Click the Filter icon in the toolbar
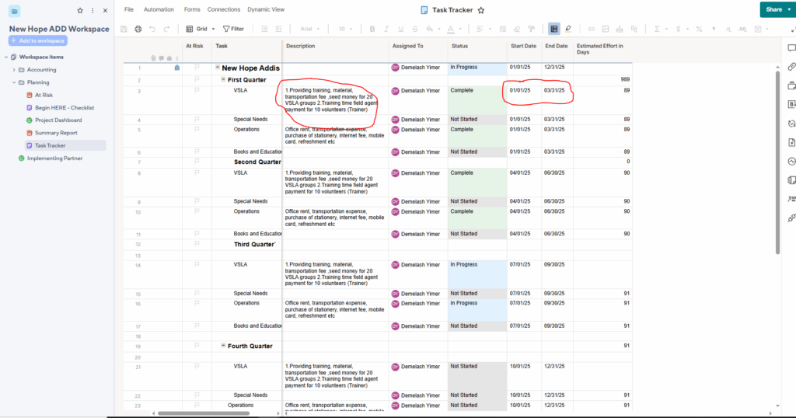The image size is (796, 418). click(x=233, y=29)
